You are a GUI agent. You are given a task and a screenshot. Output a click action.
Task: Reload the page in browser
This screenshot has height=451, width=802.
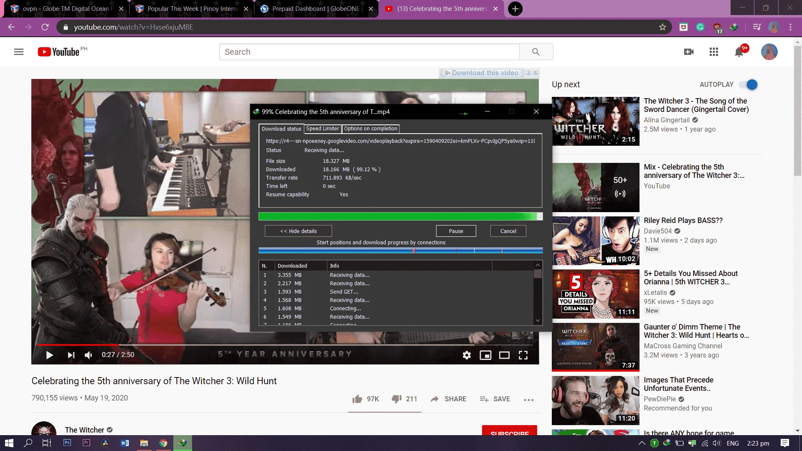[x=45, y=27]
